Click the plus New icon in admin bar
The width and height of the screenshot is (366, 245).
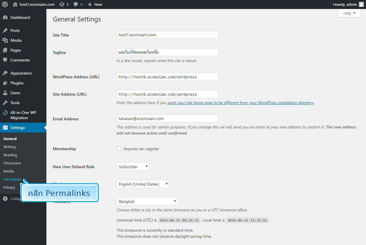click(x=90, y=4)
